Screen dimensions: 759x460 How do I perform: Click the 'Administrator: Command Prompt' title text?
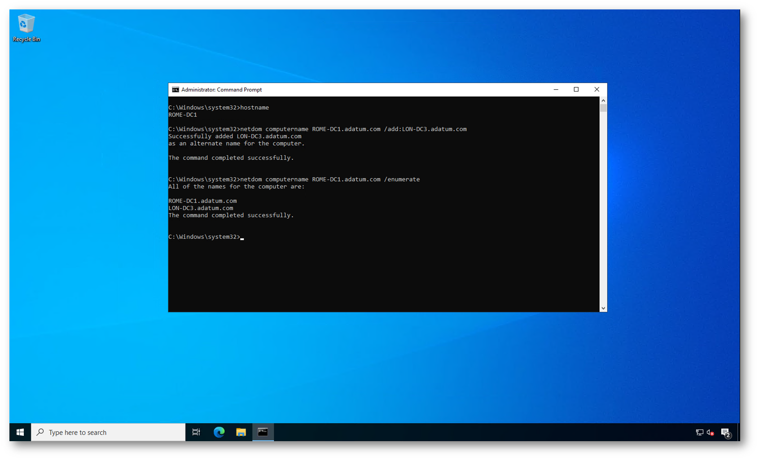click(221, 90)
